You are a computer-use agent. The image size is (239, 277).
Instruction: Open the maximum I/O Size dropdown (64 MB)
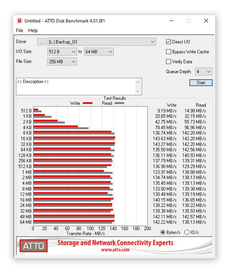pos(99,52)
